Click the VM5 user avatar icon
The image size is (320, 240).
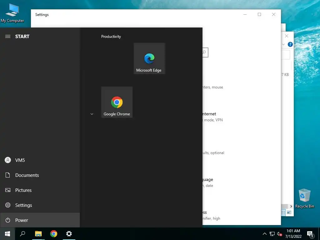click(8, 160)
